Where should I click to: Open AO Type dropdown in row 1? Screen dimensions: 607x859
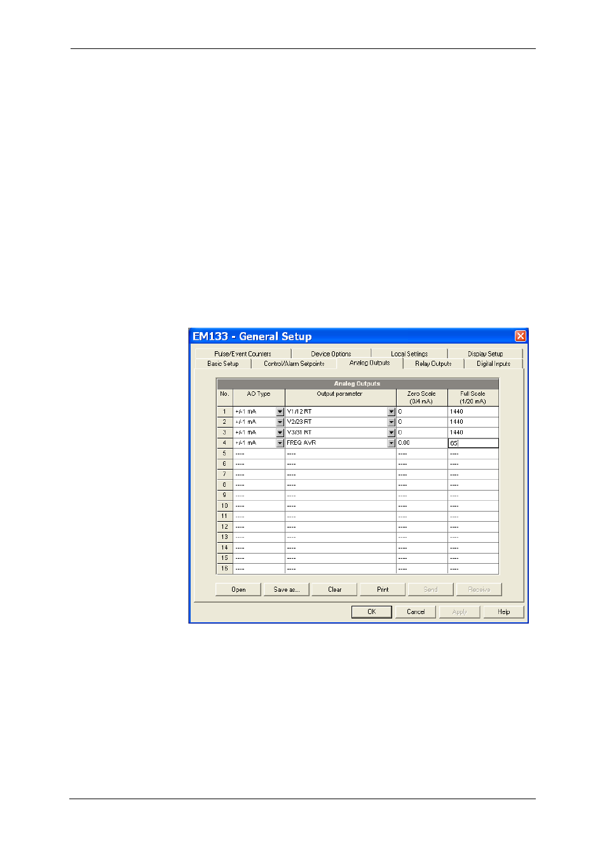(280, 412)
